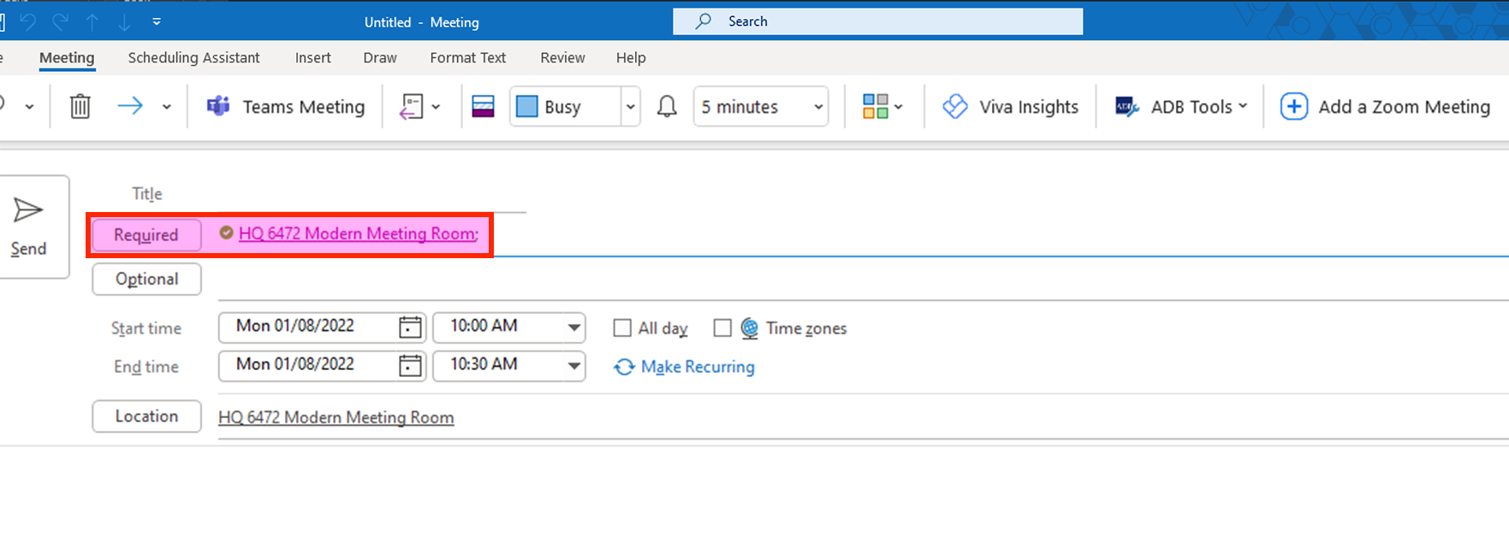Click Make Recurring link

(685, 367)
